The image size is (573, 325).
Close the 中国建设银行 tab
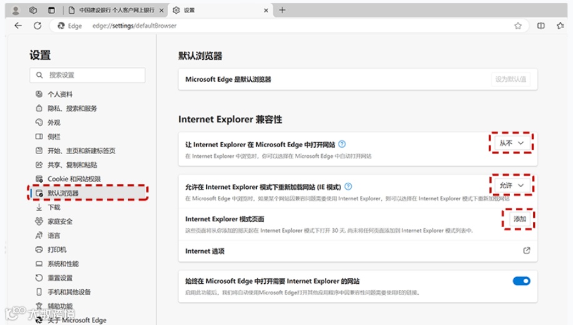coord(161,11)
